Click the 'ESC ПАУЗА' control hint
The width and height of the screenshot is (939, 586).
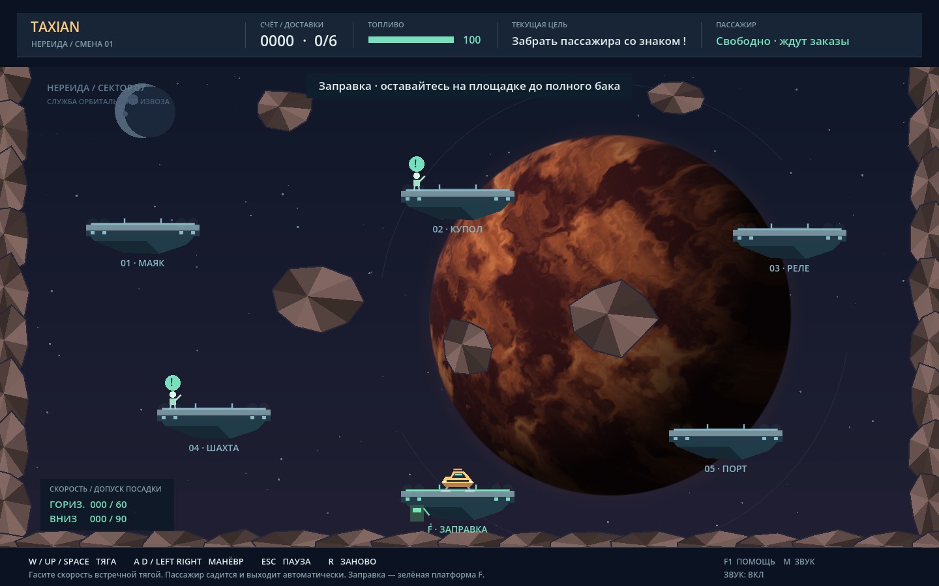(286, 561)
